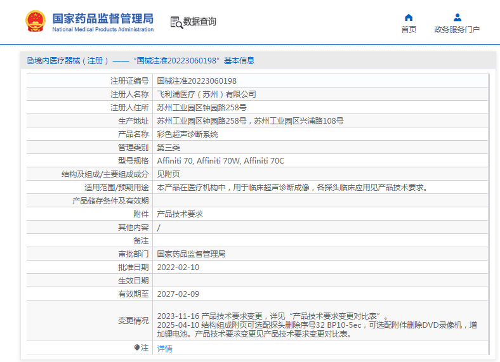Viewport: 500px width, 362px height.
Task: Click the Affiniti 70 model specification cell
Action: click(220, 161)
